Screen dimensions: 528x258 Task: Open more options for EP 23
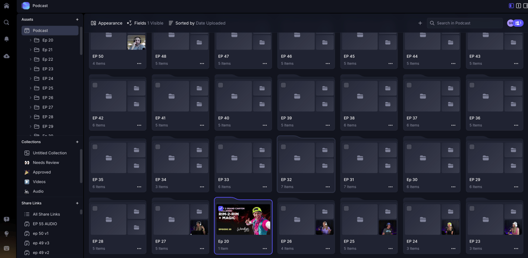pos(516,249)
